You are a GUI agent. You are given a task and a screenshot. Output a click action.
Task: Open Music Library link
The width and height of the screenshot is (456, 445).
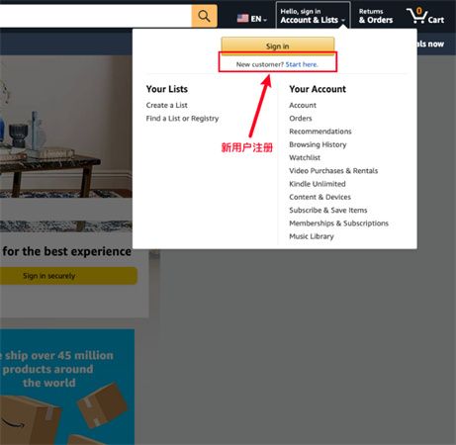point(312,236)
